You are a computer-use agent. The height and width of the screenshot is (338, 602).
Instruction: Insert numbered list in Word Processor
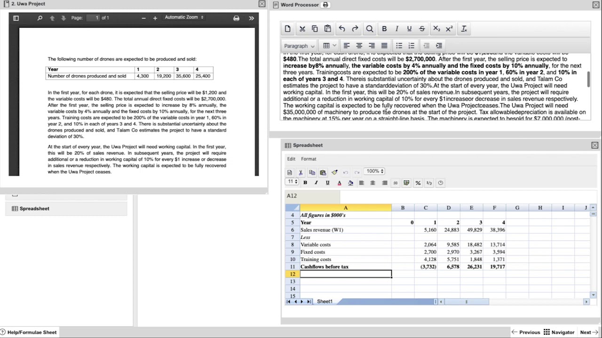pos(412,46)
